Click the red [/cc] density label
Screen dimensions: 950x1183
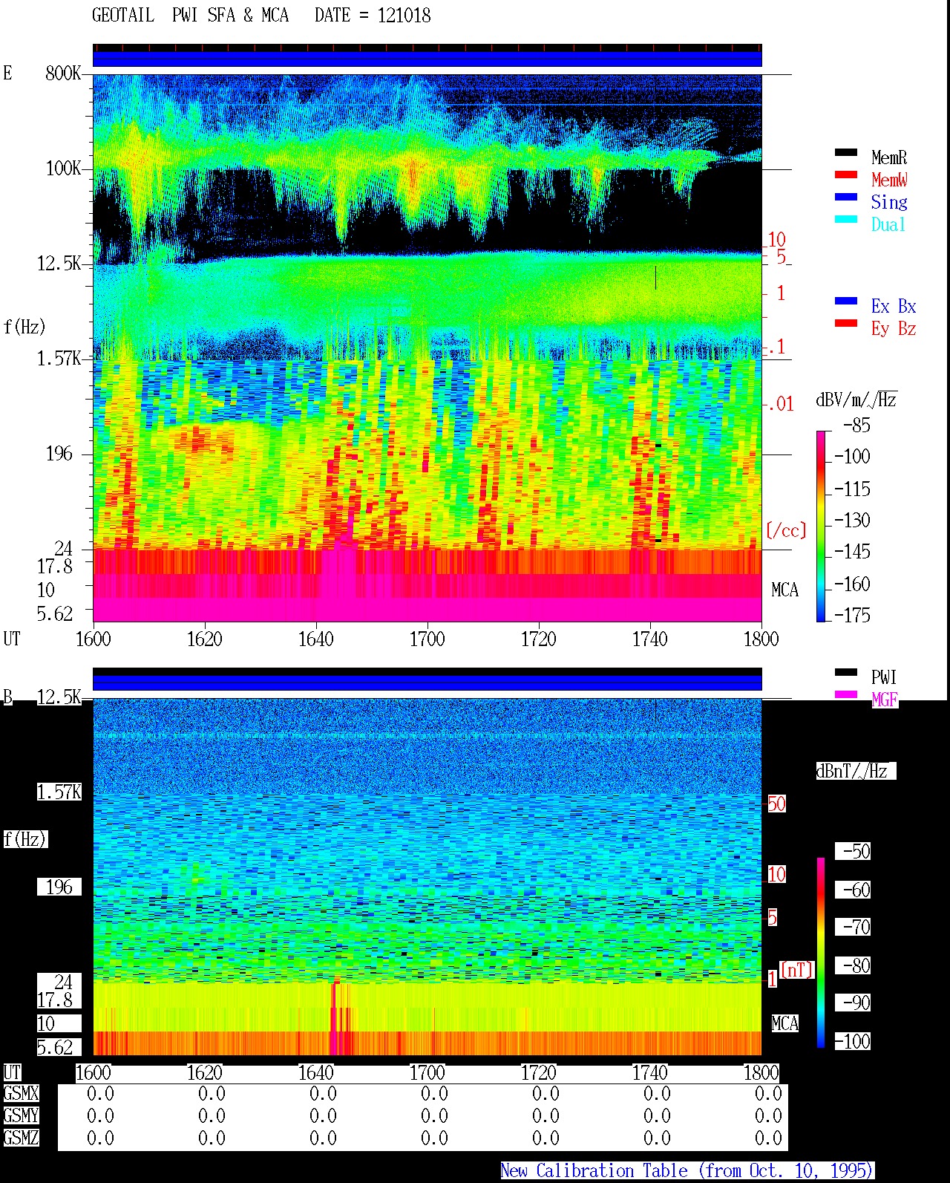(x=786, y=530)
